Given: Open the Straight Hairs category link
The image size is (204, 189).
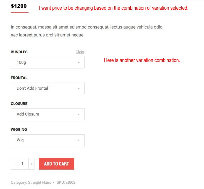Looking at the screenshot, I should coord(40,183).
